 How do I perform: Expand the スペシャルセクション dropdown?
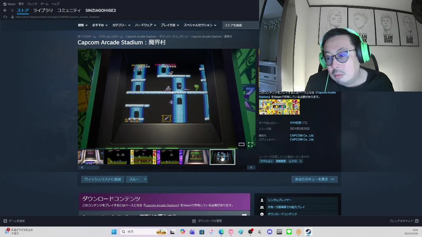pos(200,25)
